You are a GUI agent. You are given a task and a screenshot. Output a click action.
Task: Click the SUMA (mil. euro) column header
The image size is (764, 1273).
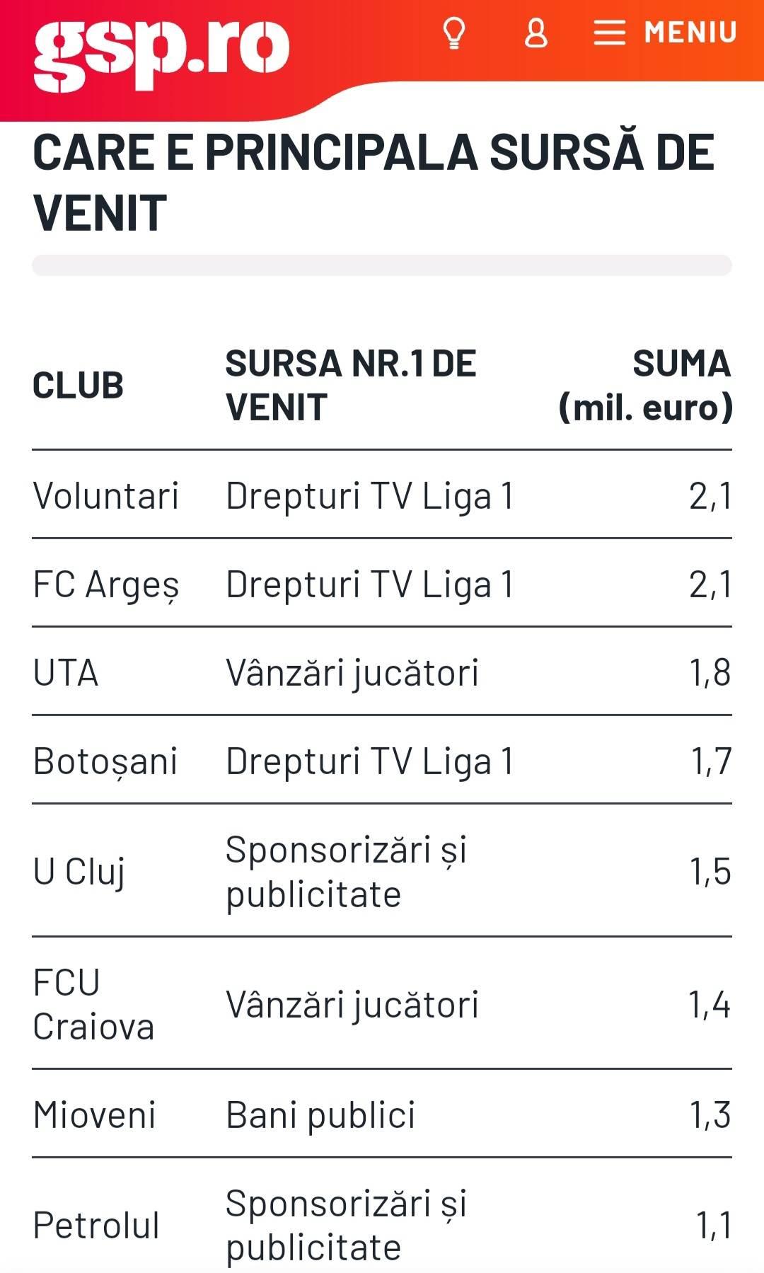tap(646, 386)
